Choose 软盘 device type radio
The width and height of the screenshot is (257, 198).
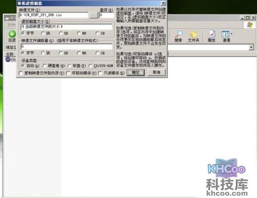point(69,66)
